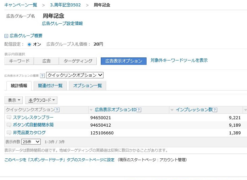Open the 表示 dropdown button
The width and height of the screenshot is (247, 180).
pos(14,100)
